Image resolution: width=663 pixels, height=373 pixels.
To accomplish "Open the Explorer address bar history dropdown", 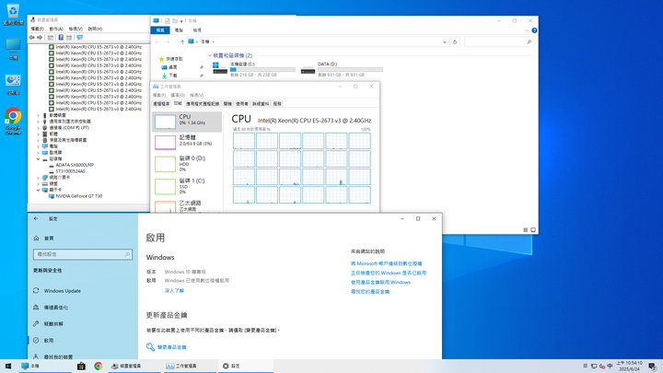I will click(445, 41).
